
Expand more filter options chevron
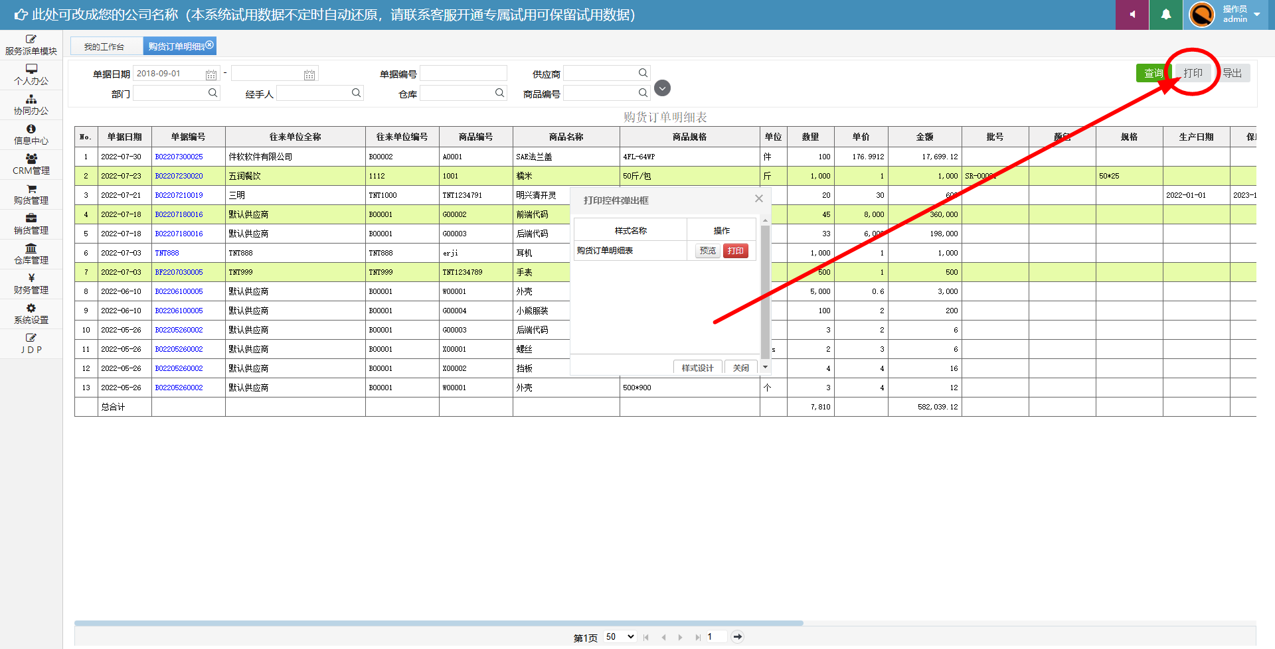pos(662,88)
